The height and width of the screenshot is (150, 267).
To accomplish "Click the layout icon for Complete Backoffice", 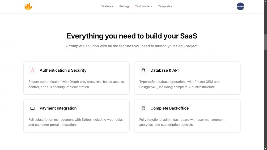I will (x=143, y=108).
